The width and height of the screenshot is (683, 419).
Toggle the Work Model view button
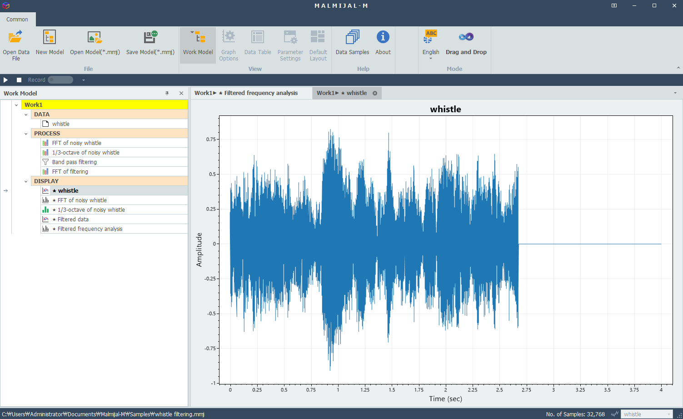[x=198, y=45]
